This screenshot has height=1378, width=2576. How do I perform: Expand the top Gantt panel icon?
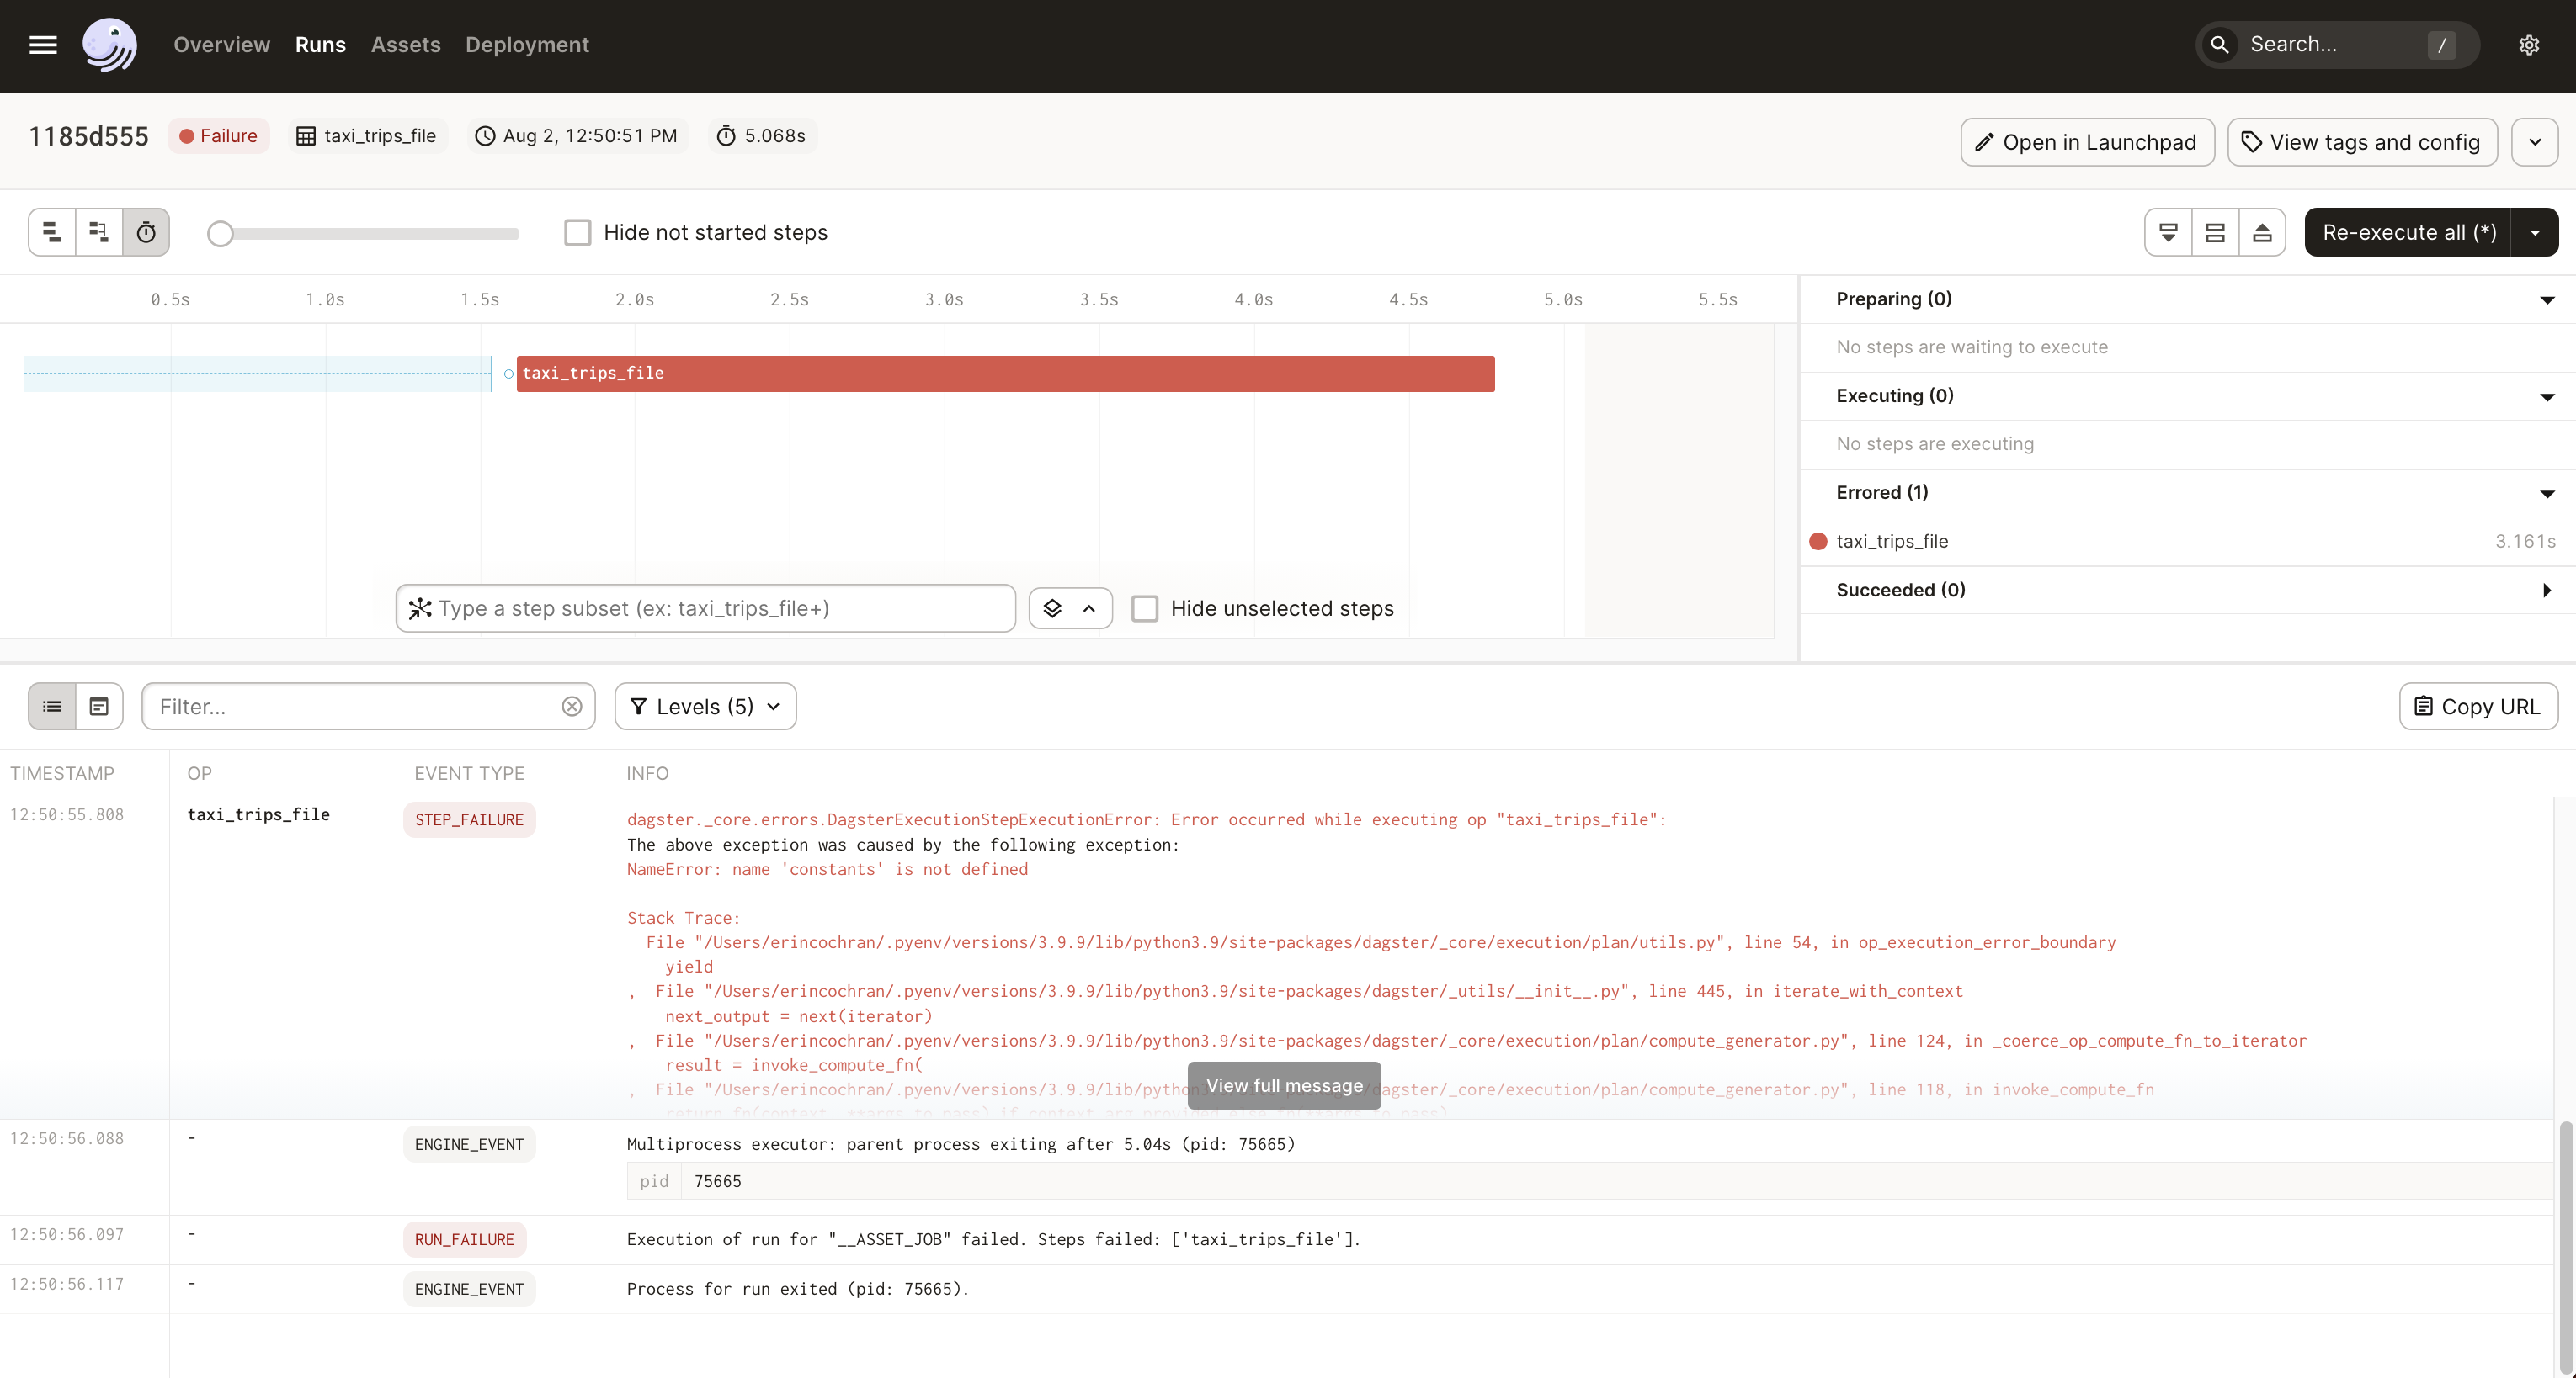(x=2262, y=232)
